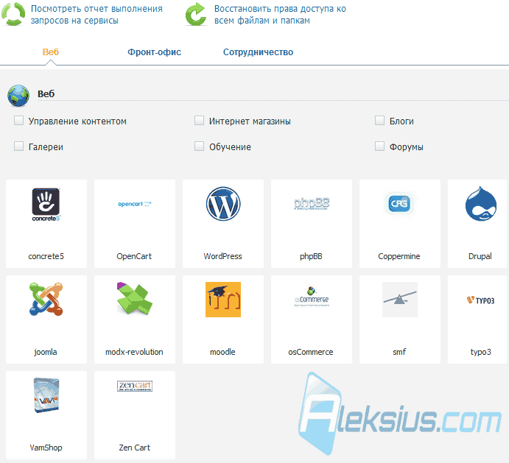Click the joomla name label
The width and height of the screenshot is (509, 463).
click(x=46, y=352)
